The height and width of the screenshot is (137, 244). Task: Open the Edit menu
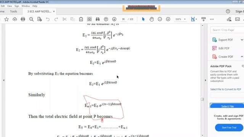3,6
